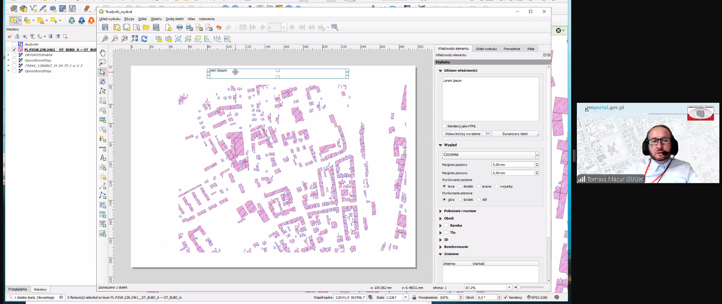Enable the Renderuj jako HTML checkbox
This screenshot has width=722, height=304.
[444, 126]
